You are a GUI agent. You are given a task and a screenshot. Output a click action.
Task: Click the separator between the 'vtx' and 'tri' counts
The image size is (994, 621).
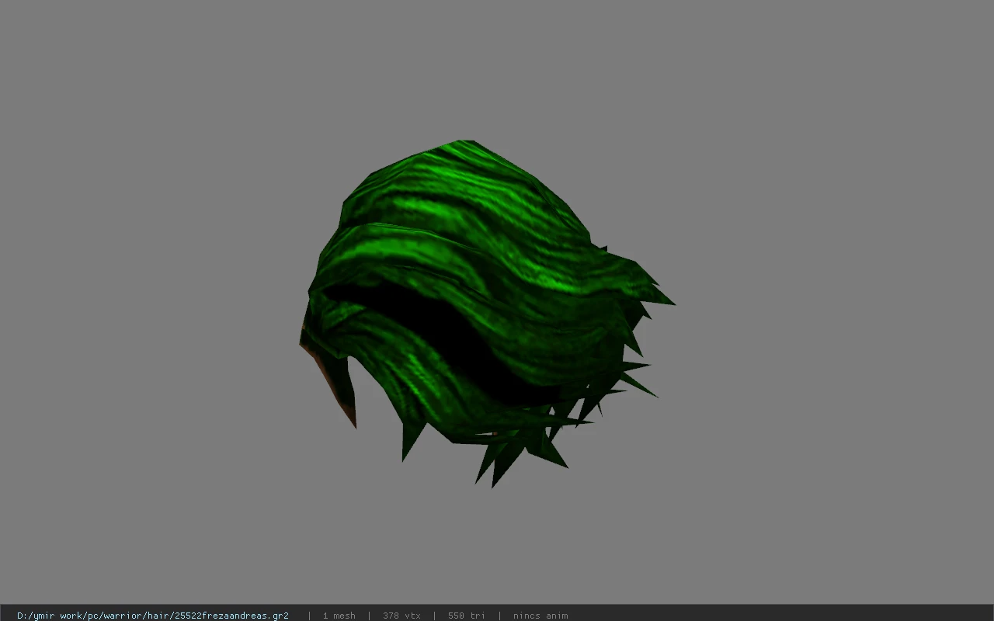point(434,616)
